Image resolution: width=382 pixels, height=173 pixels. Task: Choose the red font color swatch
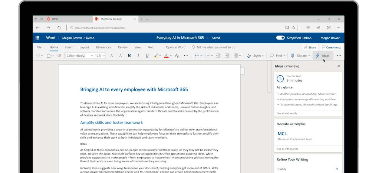pyautogui.click(x=166, y=56)
